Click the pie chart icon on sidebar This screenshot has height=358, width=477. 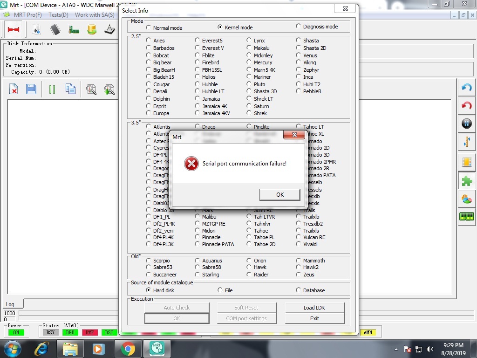point(466,199)
